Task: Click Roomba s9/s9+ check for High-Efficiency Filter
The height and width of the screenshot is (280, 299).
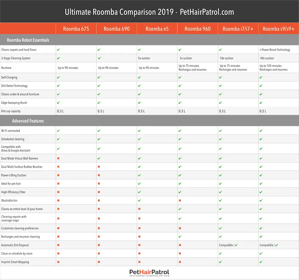Action: 261,192
